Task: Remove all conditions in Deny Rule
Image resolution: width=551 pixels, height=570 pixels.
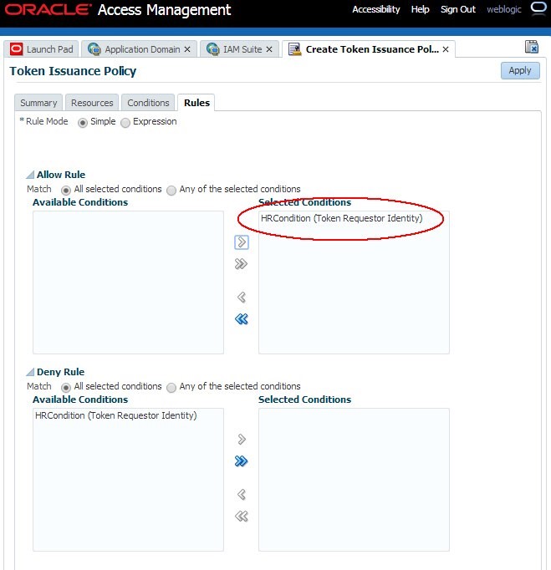Action: point(241,517)
